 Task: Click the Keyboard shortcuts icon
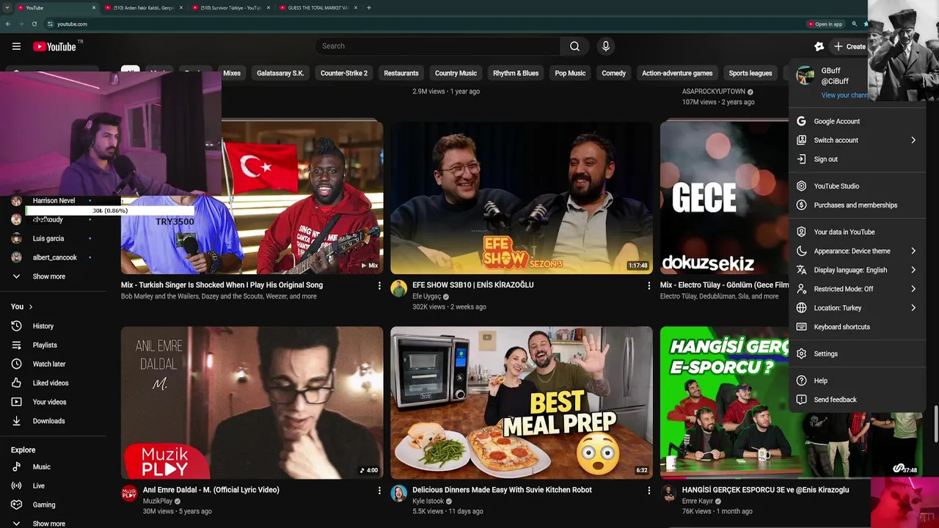point(801,327)
